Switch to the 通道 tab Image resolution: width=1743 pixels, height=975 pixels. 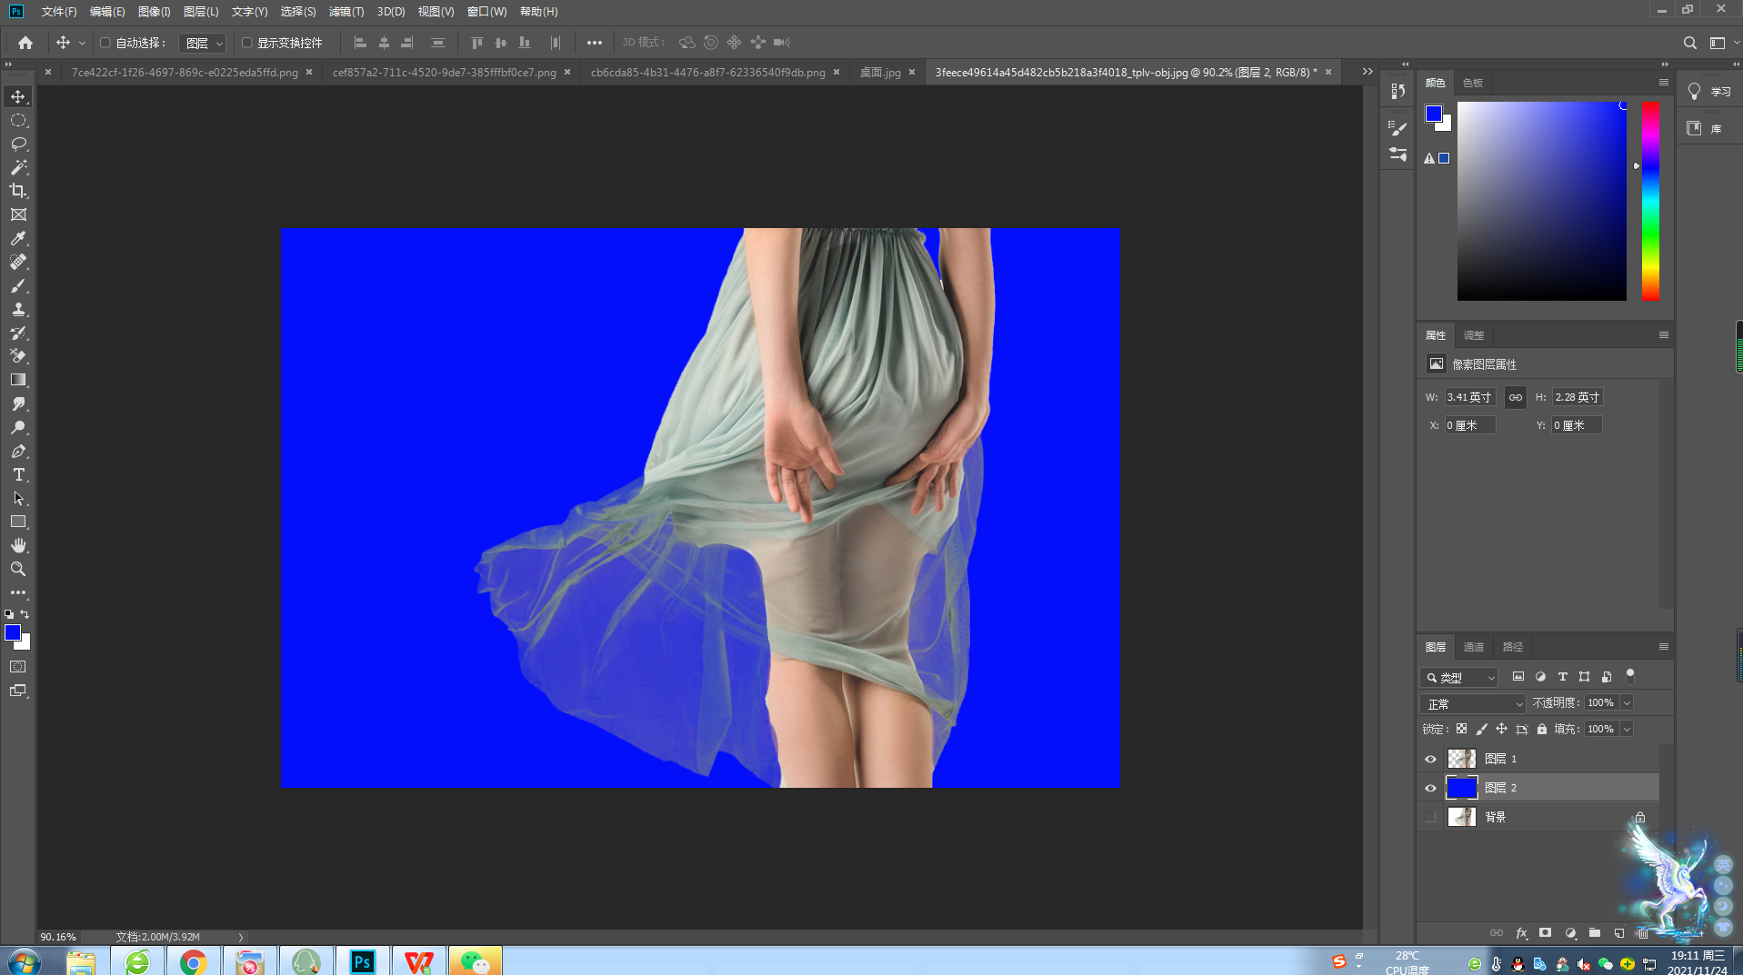pos(1473,647)
